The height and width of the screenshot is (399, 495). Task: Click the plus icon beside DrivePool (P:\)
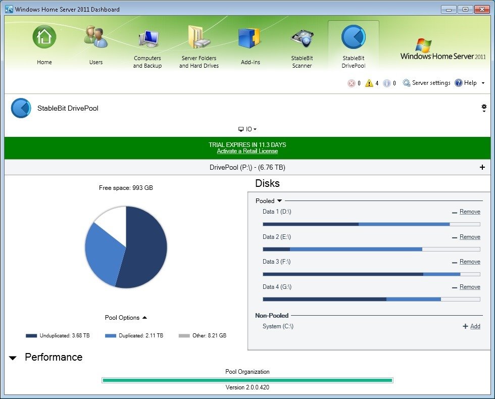482,167
